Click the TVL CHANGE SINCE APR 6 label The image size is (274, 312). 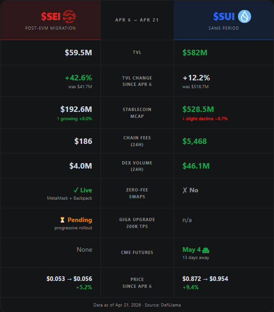pos(137,81)
